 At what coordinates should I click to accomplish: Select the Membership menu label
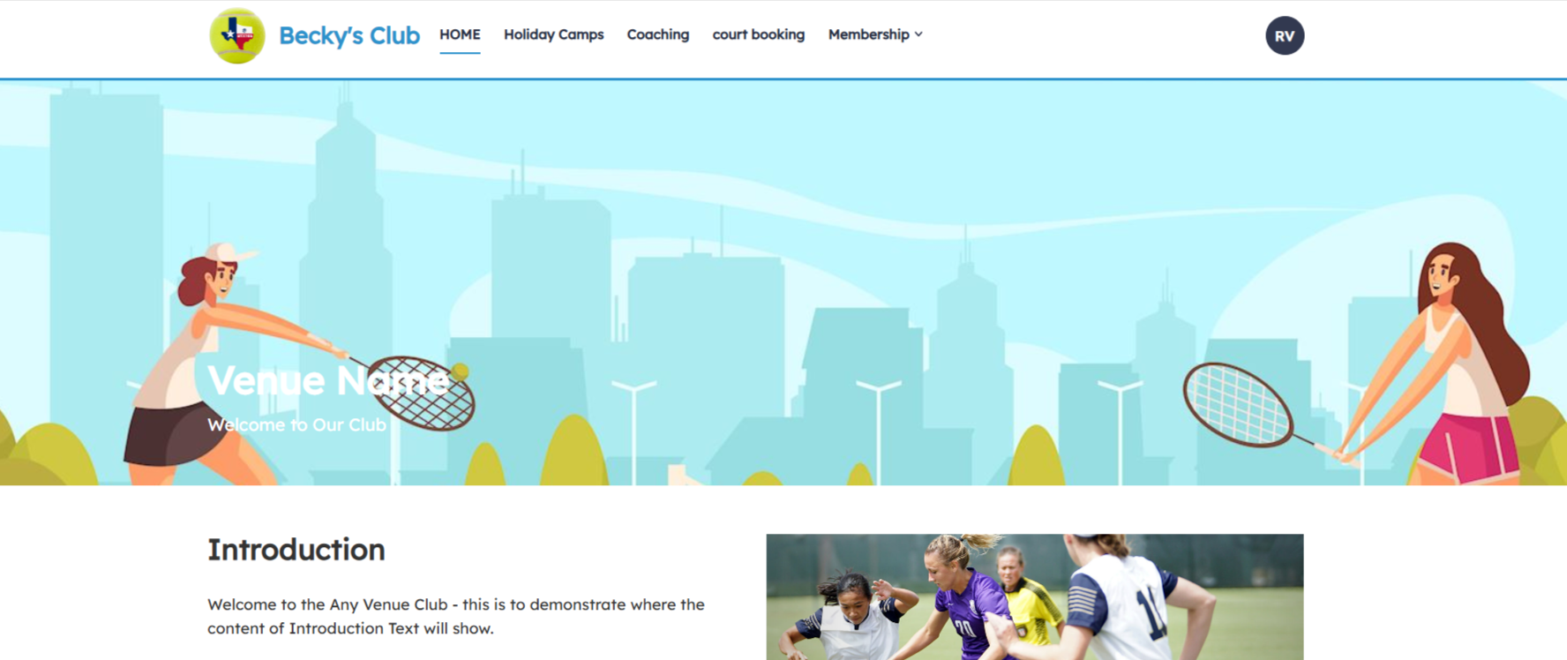[868, 34]
